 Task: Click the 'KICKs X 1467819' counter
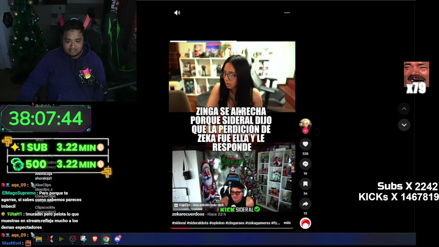pos(399,197)
